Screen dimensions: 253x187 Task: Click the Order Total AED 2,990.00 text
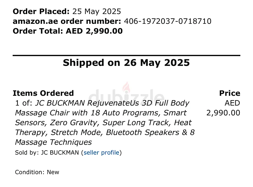coord(68,31)
